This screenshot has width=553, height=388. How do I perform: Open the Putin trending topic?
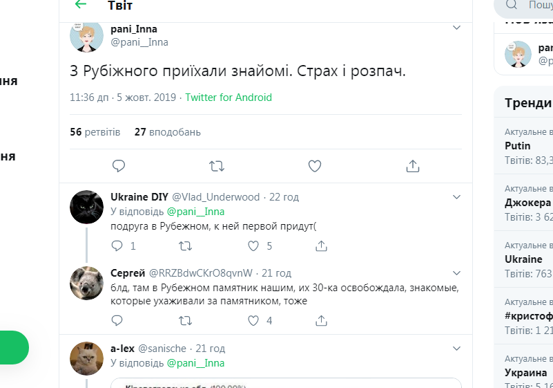tap(518, 146)
